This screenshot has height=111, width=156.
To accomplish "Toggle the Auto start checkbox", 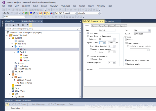I will [88, 33].
